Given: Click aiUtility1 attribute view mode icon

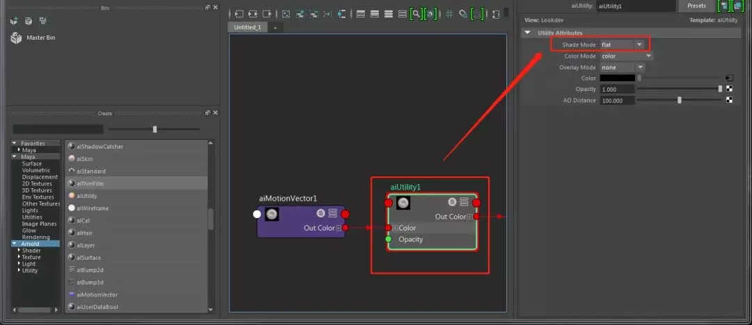Looking at the screenshot, I should point(464,202).
